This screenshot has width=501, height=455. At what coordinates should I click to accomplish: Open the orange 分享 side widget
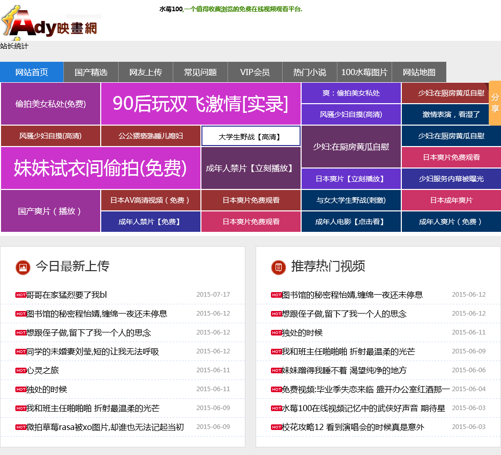[x=495, y=103]
